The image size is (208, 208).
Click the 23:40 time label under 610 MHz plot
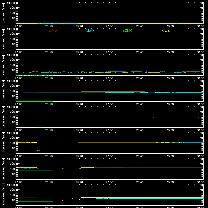(140, 78)
